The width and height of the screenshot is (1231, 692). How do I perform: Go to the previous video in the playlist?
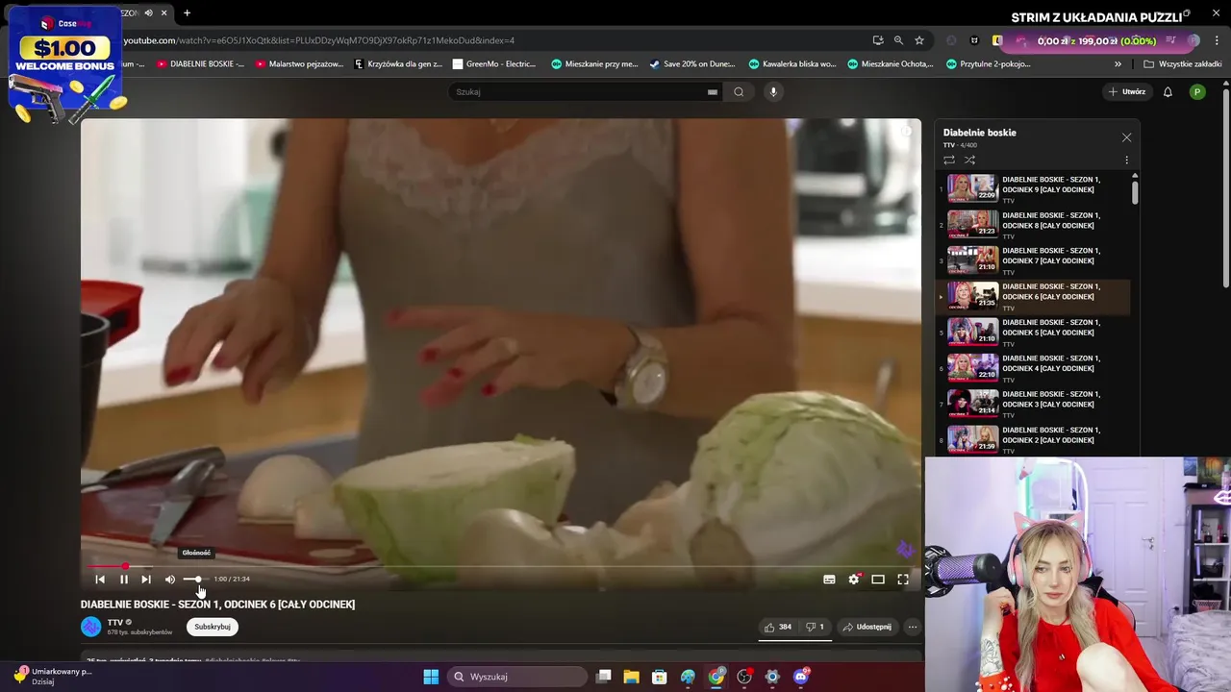coord(100,579)
